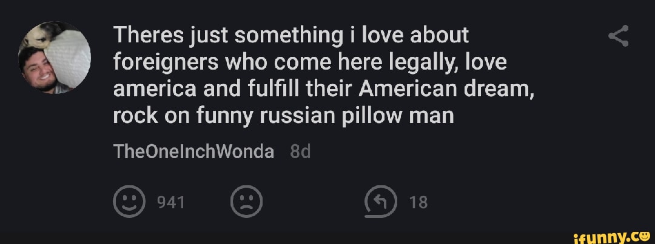The height and width of the screenshot is (244, 655).
Task: Click the reply arrow icon
Action: tap(381, 202)
